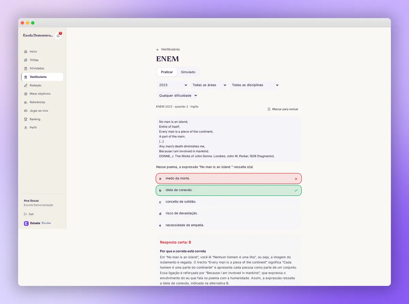Click the Perfil person icon
This screenshot has width=409, height=304.
coord(26,128)
